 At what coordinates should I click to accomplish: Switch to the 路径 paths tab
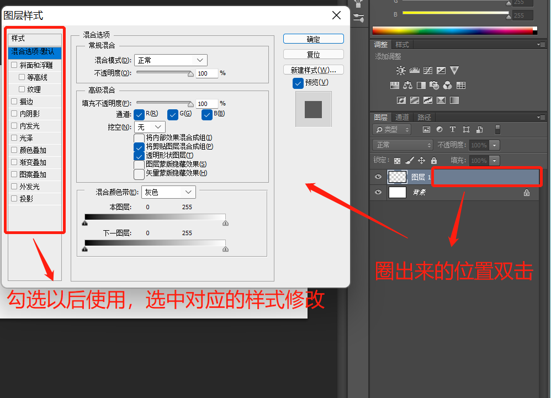424,117
